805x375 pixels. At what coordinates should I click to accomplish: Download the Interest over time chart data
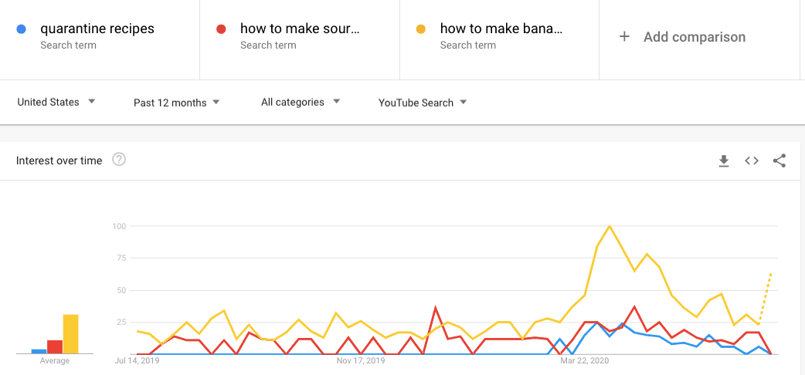[724, 160]
